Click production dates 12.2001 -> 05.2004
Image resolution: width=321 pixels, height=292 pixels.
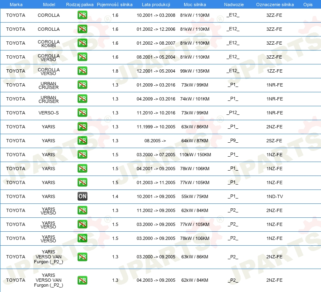click(156, 71)
